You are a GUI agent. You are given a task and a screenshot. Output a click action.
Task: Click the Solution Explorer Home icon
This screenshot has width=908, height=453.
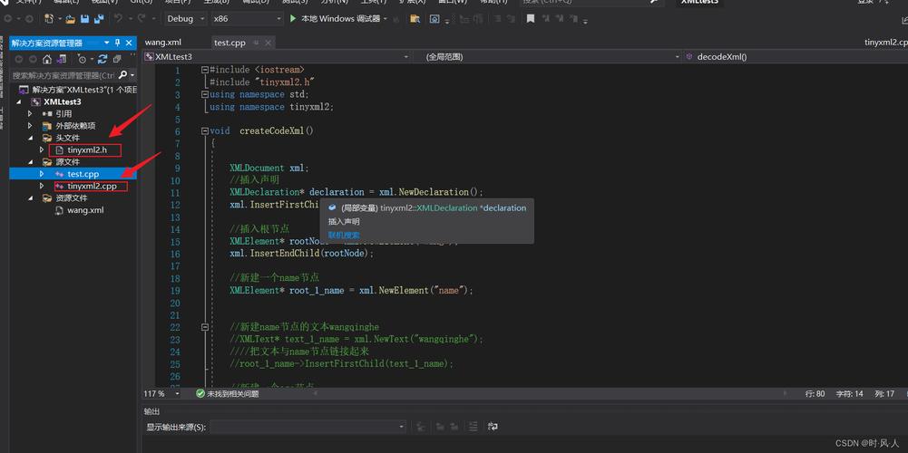click(x=47, y=59)
